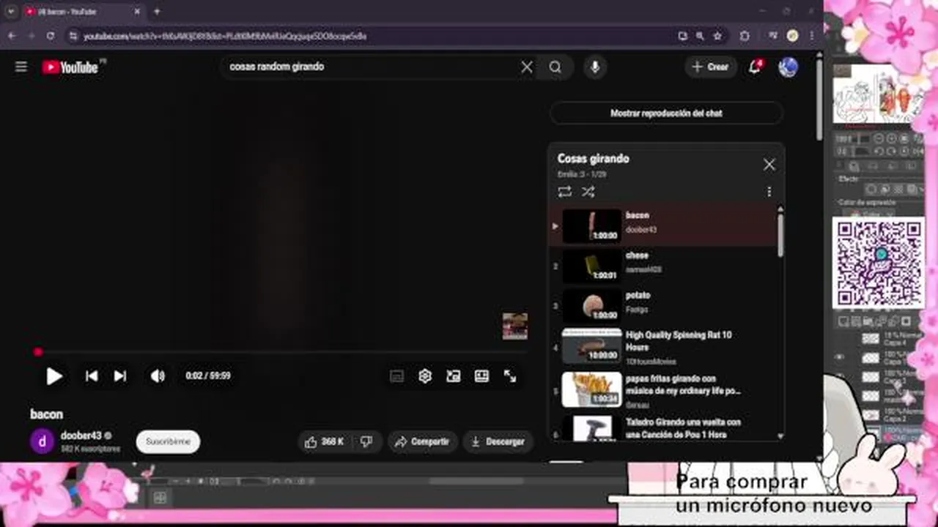Select the "chese" playlist video
The image size is (938, 527).
[x=662, y=266]
